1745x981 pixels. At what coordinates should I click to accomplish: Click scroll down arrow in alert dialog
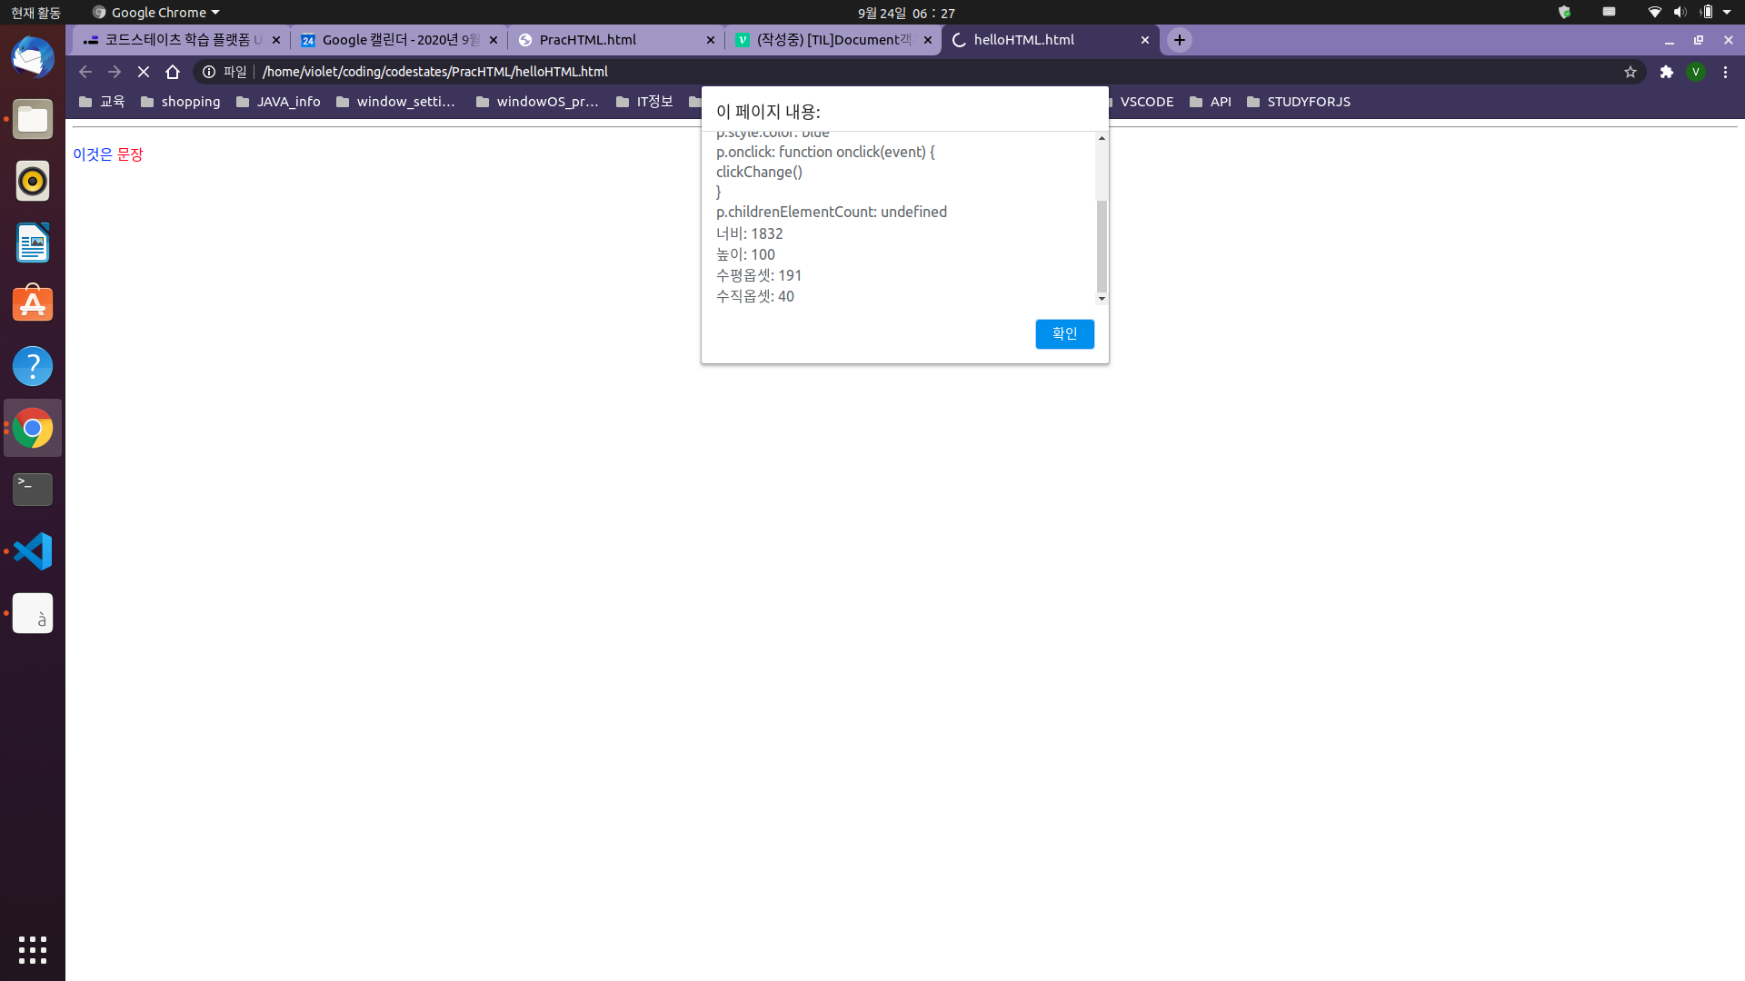[x=1102, y=299]
